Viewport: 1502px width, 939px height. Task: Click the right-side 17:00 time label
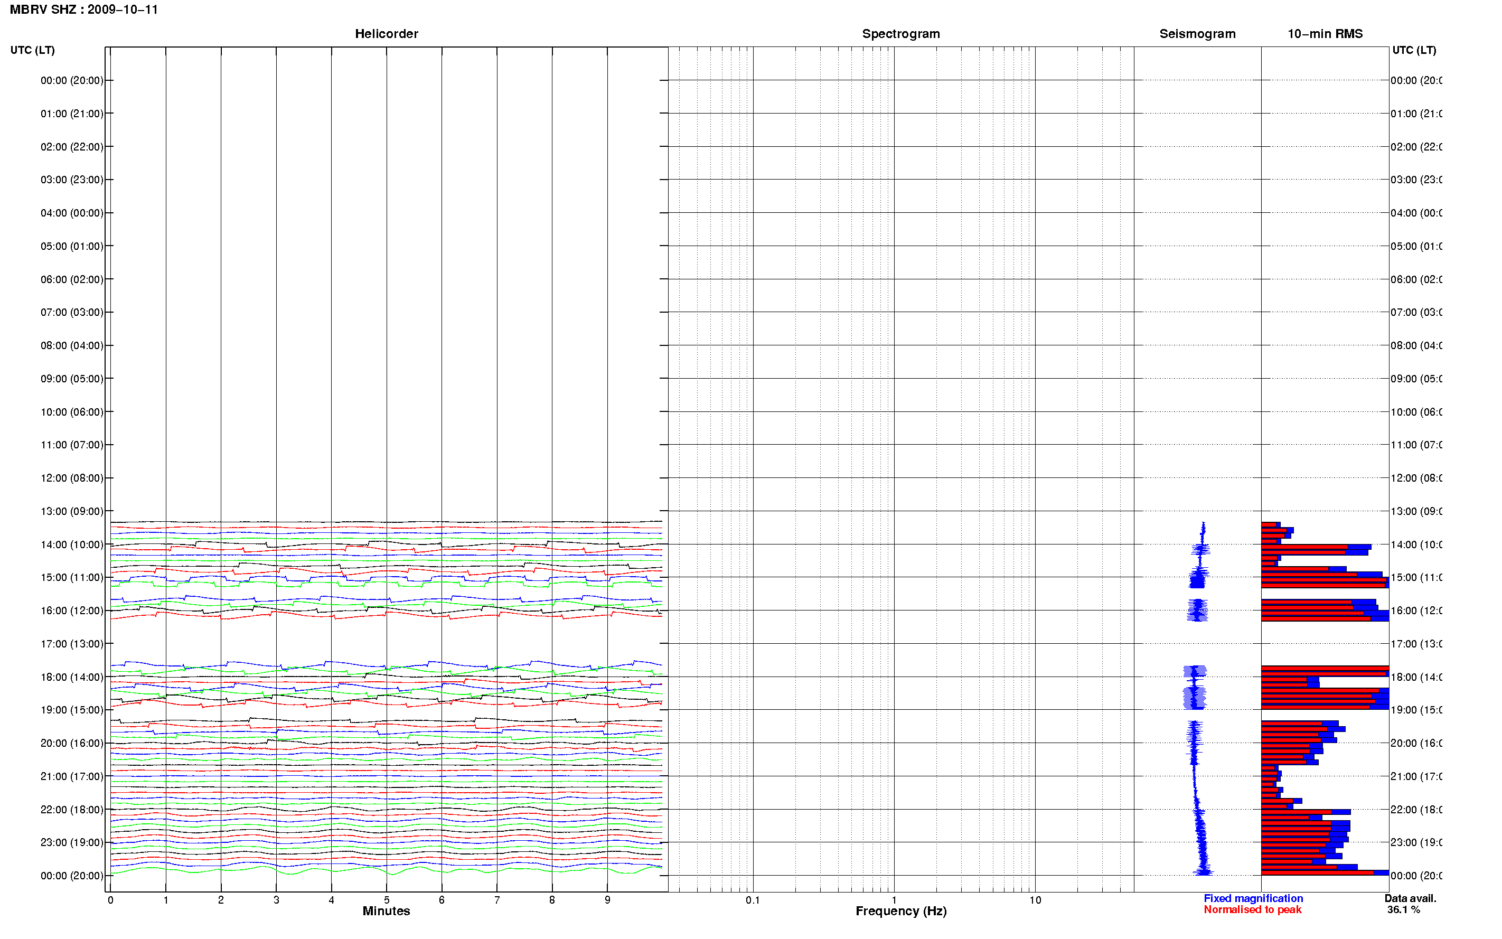click(x=1416, y=644)
